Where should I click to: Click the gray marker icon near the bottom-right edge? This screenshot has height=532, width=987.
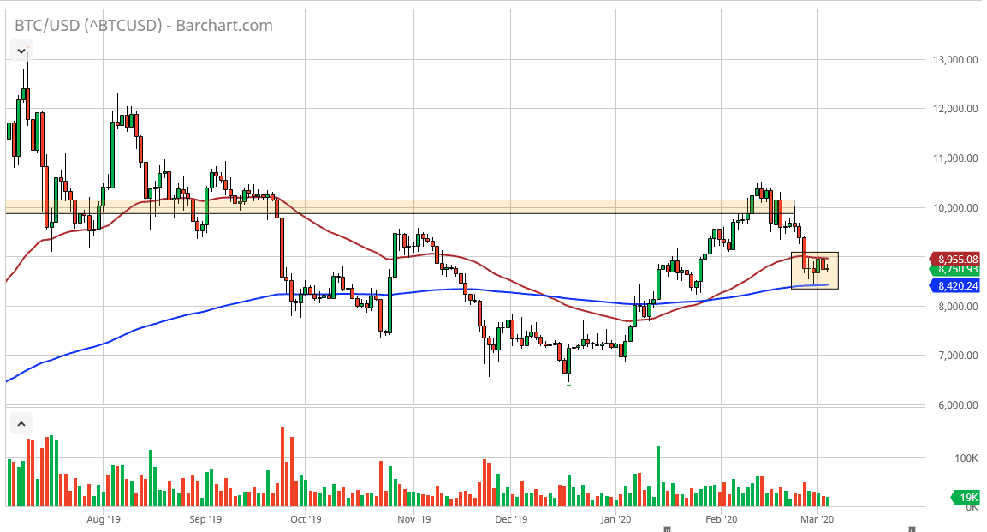pyautogui.click(x=912, y=529)
